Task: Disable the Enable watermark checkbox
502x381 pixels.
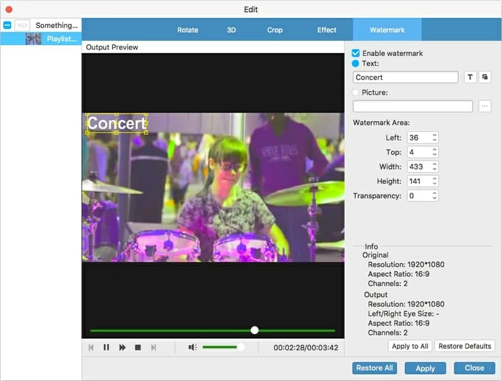Action: [x=356, y=53]
